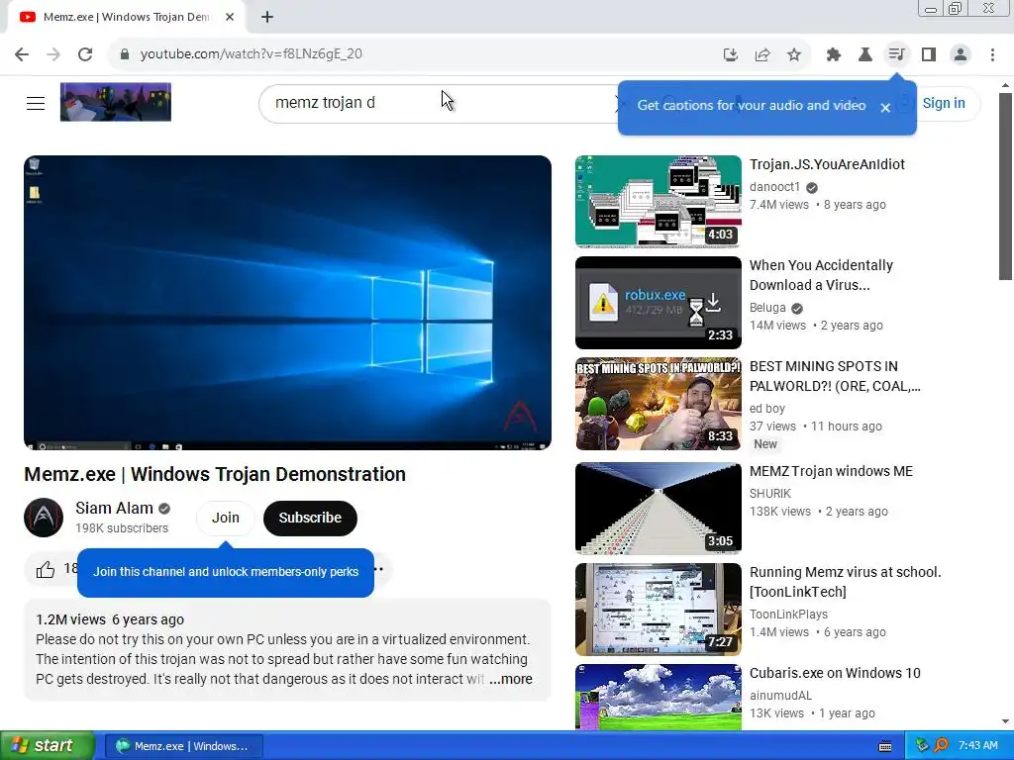
Task: Dismiss the captions tooltip with X
Action: coord(885,108)
